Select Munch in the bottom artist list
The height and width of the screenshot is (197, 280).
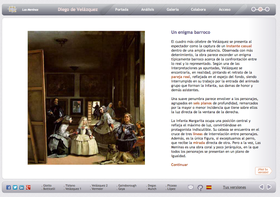[152, 189]
